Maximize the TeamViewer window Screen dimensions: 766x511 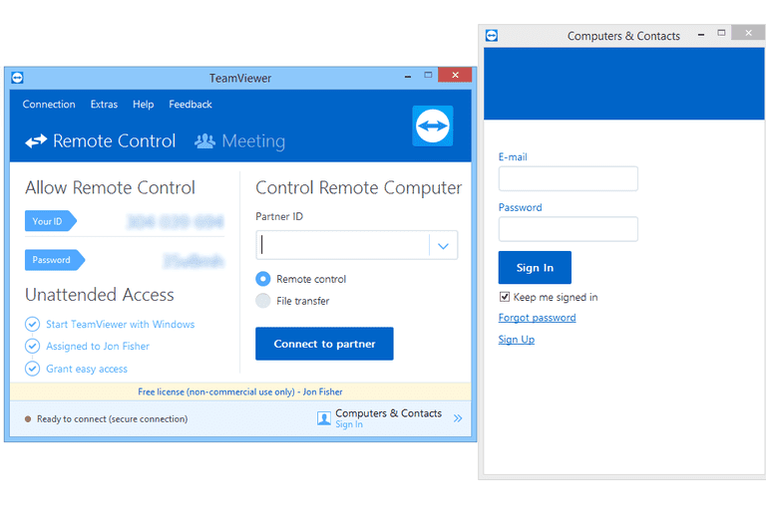[428, 75]
